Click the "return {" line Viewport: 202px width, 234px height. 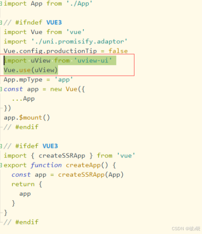(x=27, y=184)
